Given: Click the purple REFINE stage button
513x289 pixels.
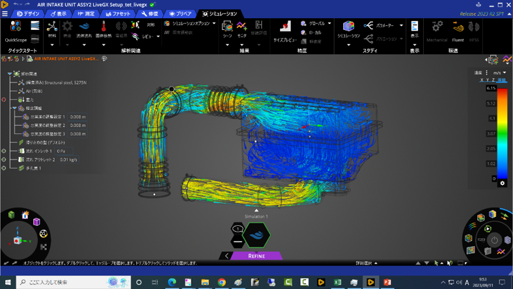Looking at the screenshot, I should click(x=256, y=256).
